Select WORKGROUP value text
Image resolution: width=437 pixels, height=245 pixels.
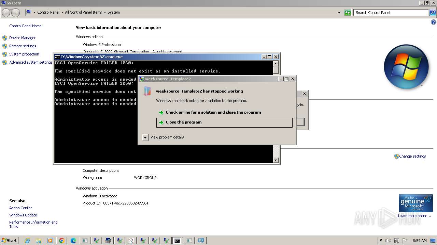click(145, 178)
